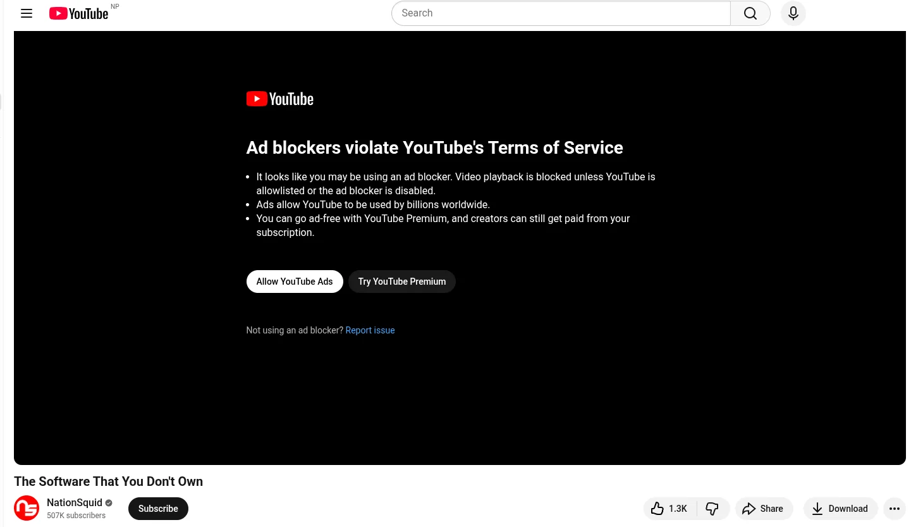Download the video
This screenshot has width=911, height=527.
[841, 509]
